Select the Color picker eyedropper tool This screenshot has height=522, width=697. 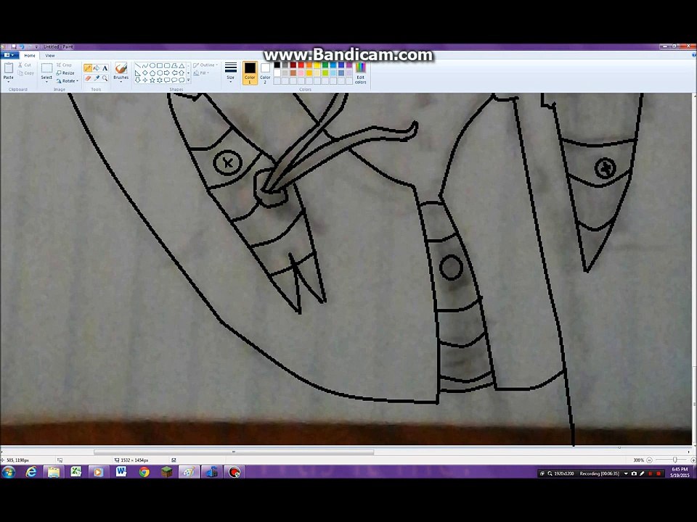pyautogui.click(x=97, y=78)
